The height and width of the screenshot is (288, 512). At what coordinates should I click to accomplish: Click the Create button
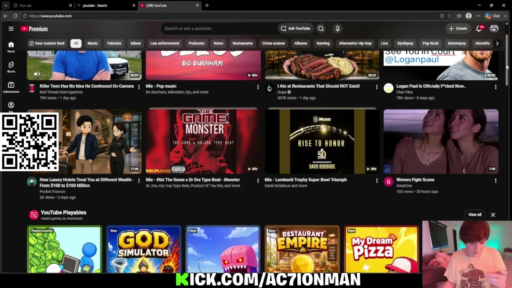point(458,28)
